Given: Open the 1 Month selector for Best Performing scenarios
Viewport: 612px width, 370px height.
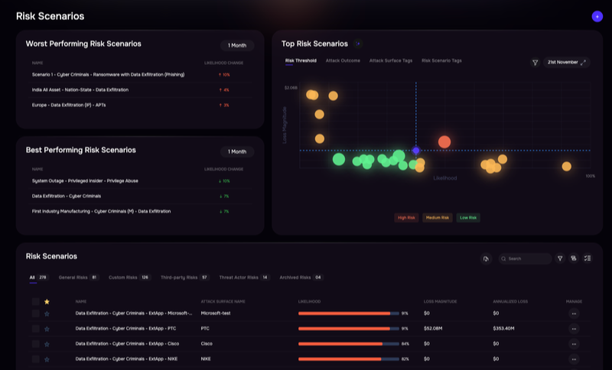Looking at the screenshot, I should pyautogui.click(x=237, y=151).
